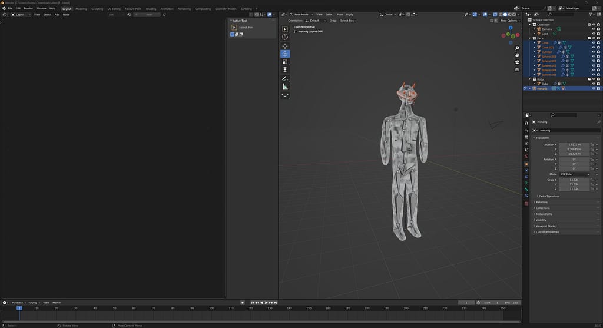Activate the Move tool
This screenshot has height=328, width=603.
[x=285, y=45]
